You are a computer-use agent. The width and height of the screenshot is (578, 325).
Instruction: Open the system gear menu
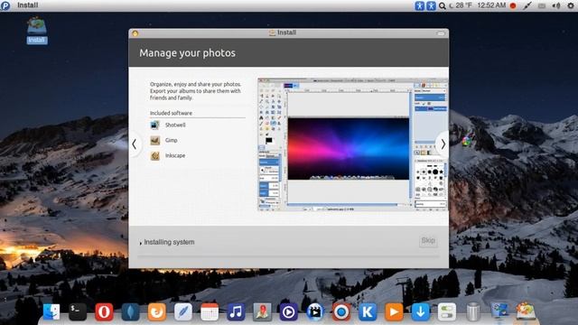570,6
